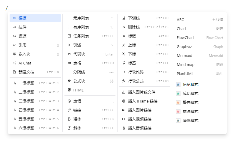This screenshot has width=236, height=143.
Task: Select the 代码块 code block icon
Action: [69, 54]
